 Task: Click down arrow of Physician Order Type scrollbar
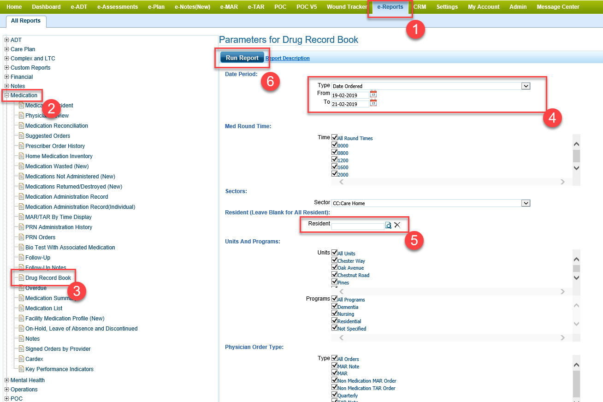[576, 400]
